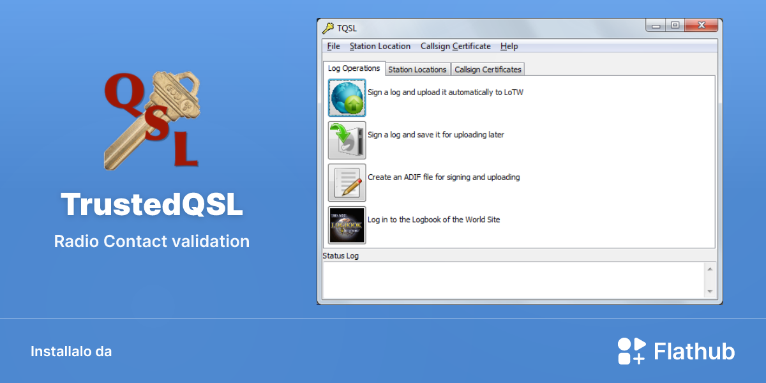766x383 pixels.
Task: Click the sign-and-save log icon
Action: click(347, 140)
